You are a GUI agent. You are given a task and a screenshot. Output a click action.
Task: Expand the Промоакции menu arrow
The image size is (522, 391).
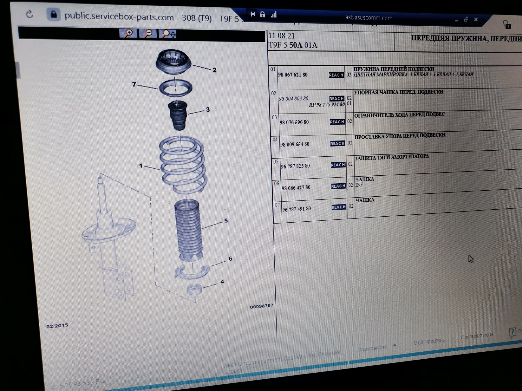point(395,345)
